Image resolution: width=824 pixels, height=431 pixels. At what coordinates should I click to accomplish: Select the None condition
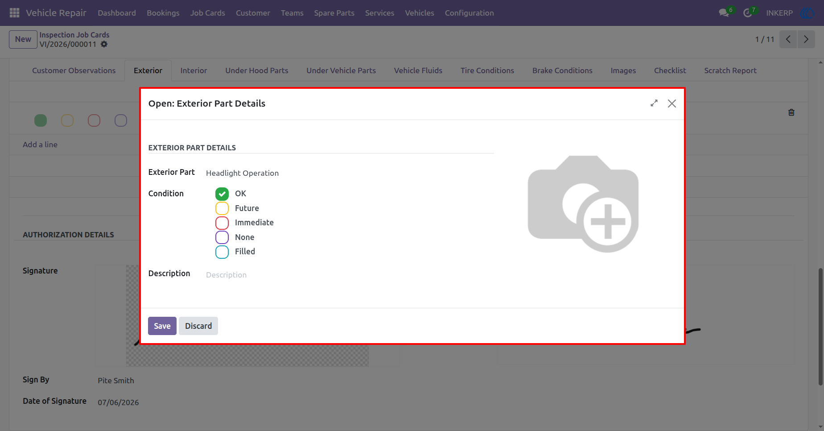[x=222, y=237]
